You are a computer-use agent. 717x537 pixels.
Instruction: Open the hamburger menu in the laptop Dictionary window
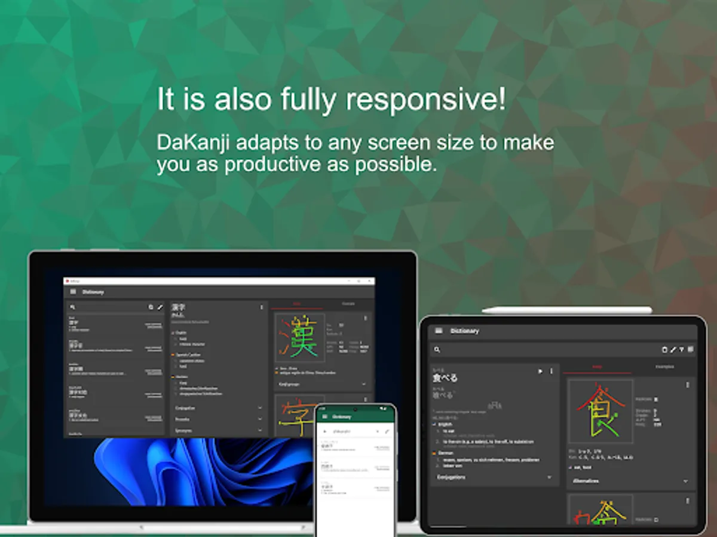73,292
